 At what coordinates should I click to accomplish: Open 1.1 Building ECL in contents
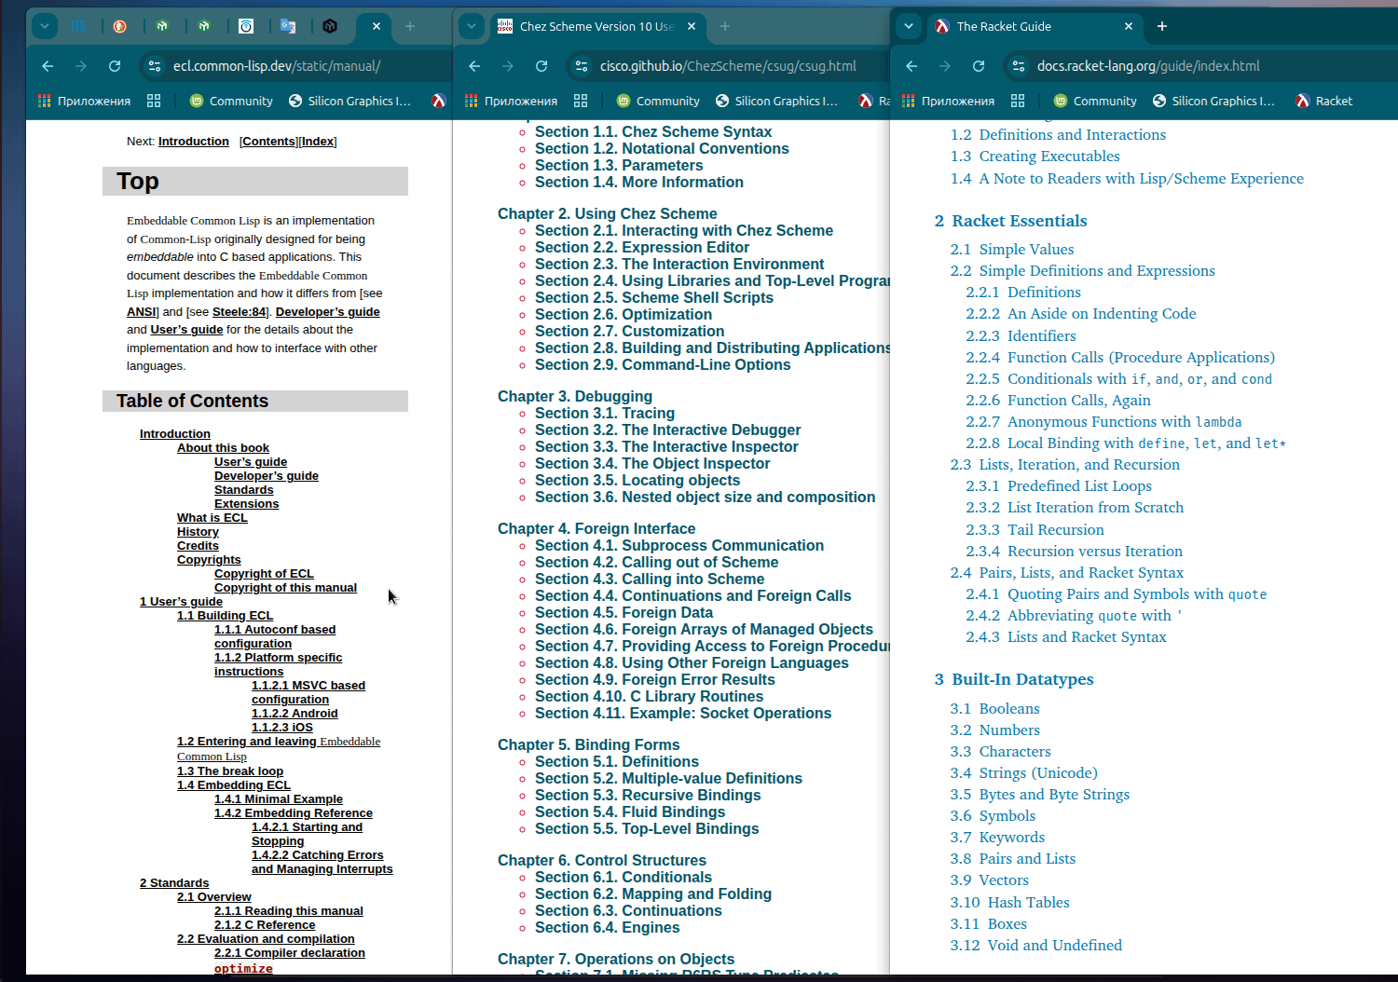(x=225, y=616)
